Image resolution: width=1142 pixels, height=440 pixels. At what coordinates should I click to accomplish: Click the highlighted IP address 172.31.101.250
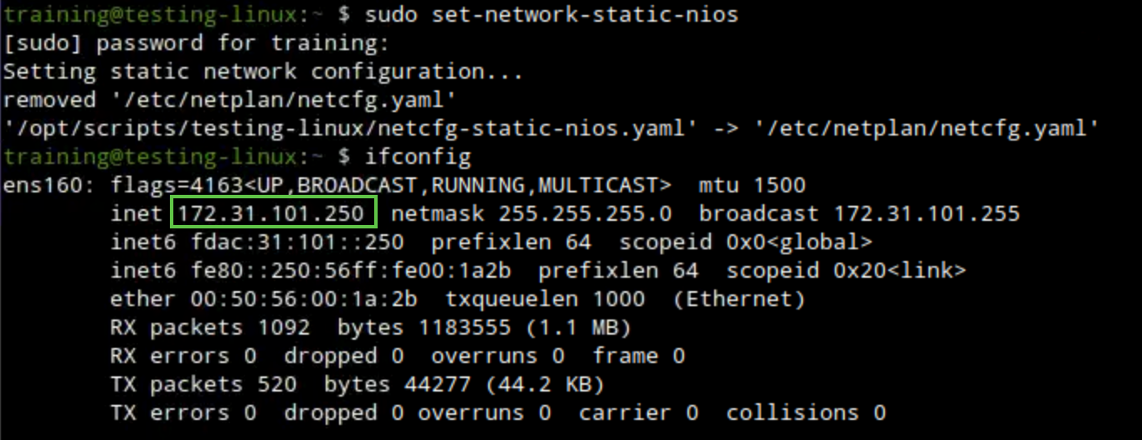[x=274, y=214]
